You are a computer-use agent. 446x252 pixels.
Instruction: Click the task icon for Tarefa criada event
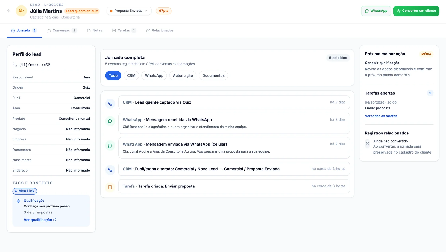pos(110,187)
